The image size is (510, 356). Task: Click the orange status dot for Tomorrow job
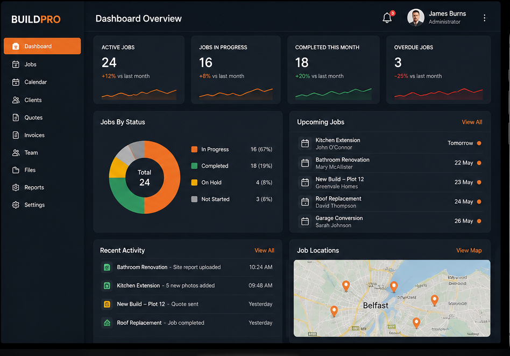[479, 143]
